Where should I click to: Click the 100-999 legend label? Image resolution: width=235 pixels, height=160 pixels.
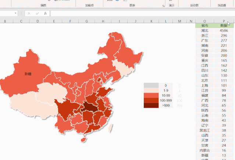click(x=166, y=100)
